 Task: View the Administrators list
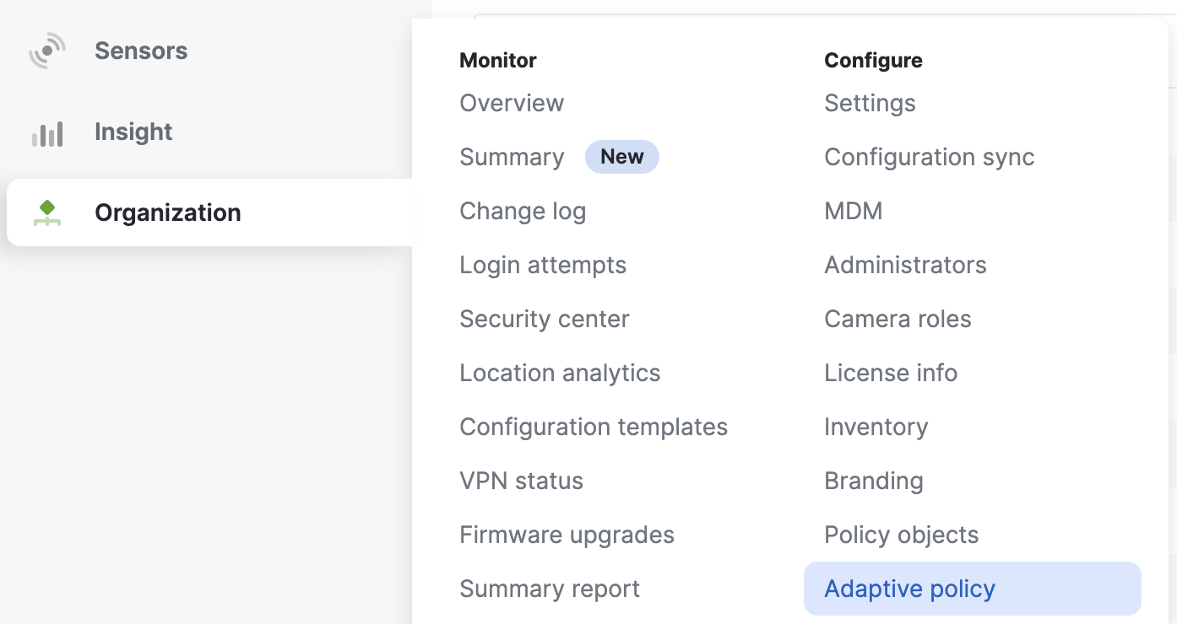coord(905,264)
